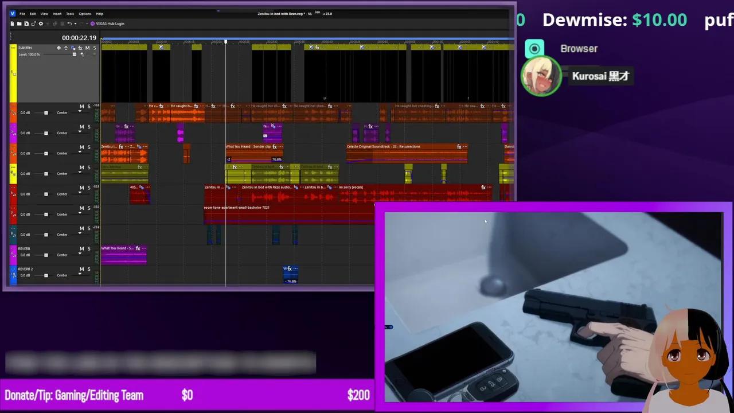734x413 pixels.
Task: Click the 00:00:22.19 timecode display
Action: click(79, 38)
